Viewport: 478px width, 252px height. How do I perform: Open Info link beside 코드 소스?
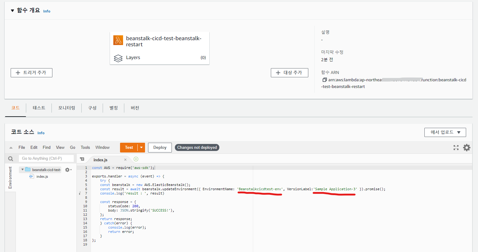pos(41,133)
